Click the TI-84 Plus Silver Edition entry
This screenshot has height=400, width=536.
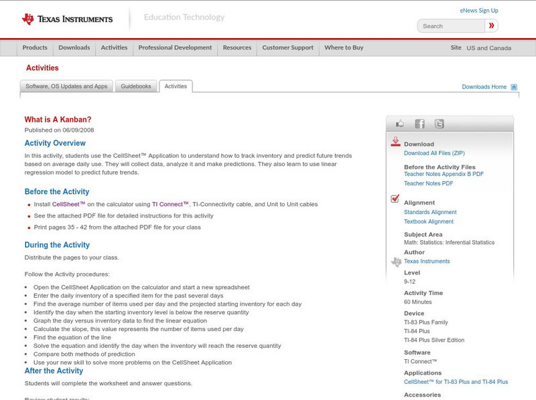click(x=434, y=340)
